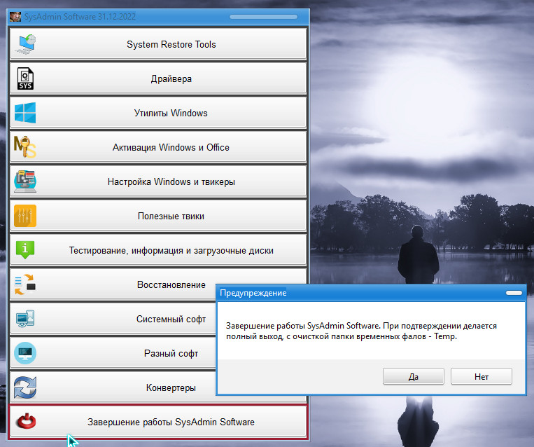
Task: Click the SysAdmin Software title bar app icon
Action: [x=15, y=18]
